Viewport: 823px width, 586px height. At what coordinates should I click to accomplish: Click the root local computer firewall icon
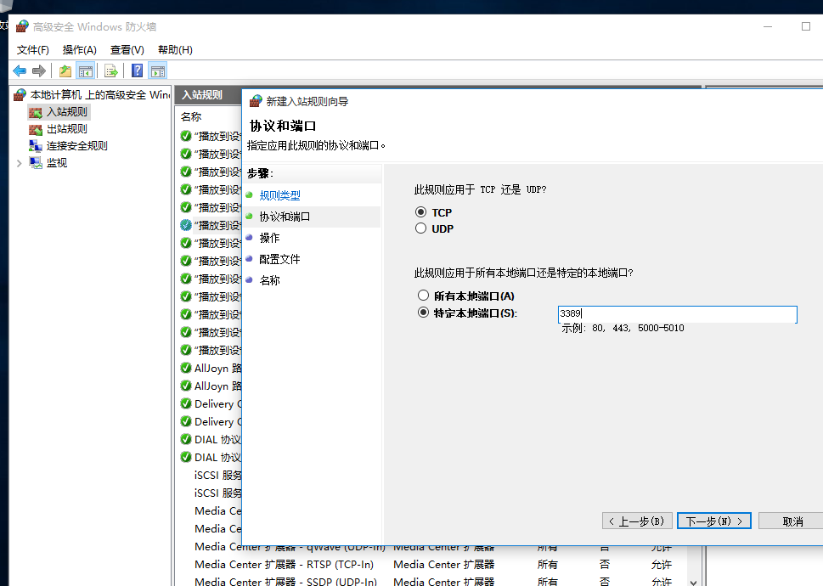point(20,95)
